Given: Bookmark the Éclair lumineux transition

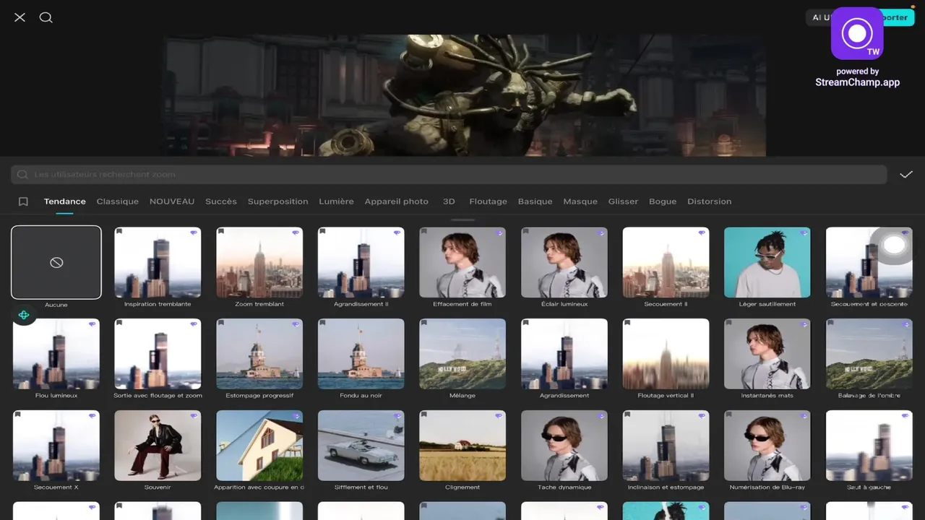Looking at the screenshot, I should 526,232.
